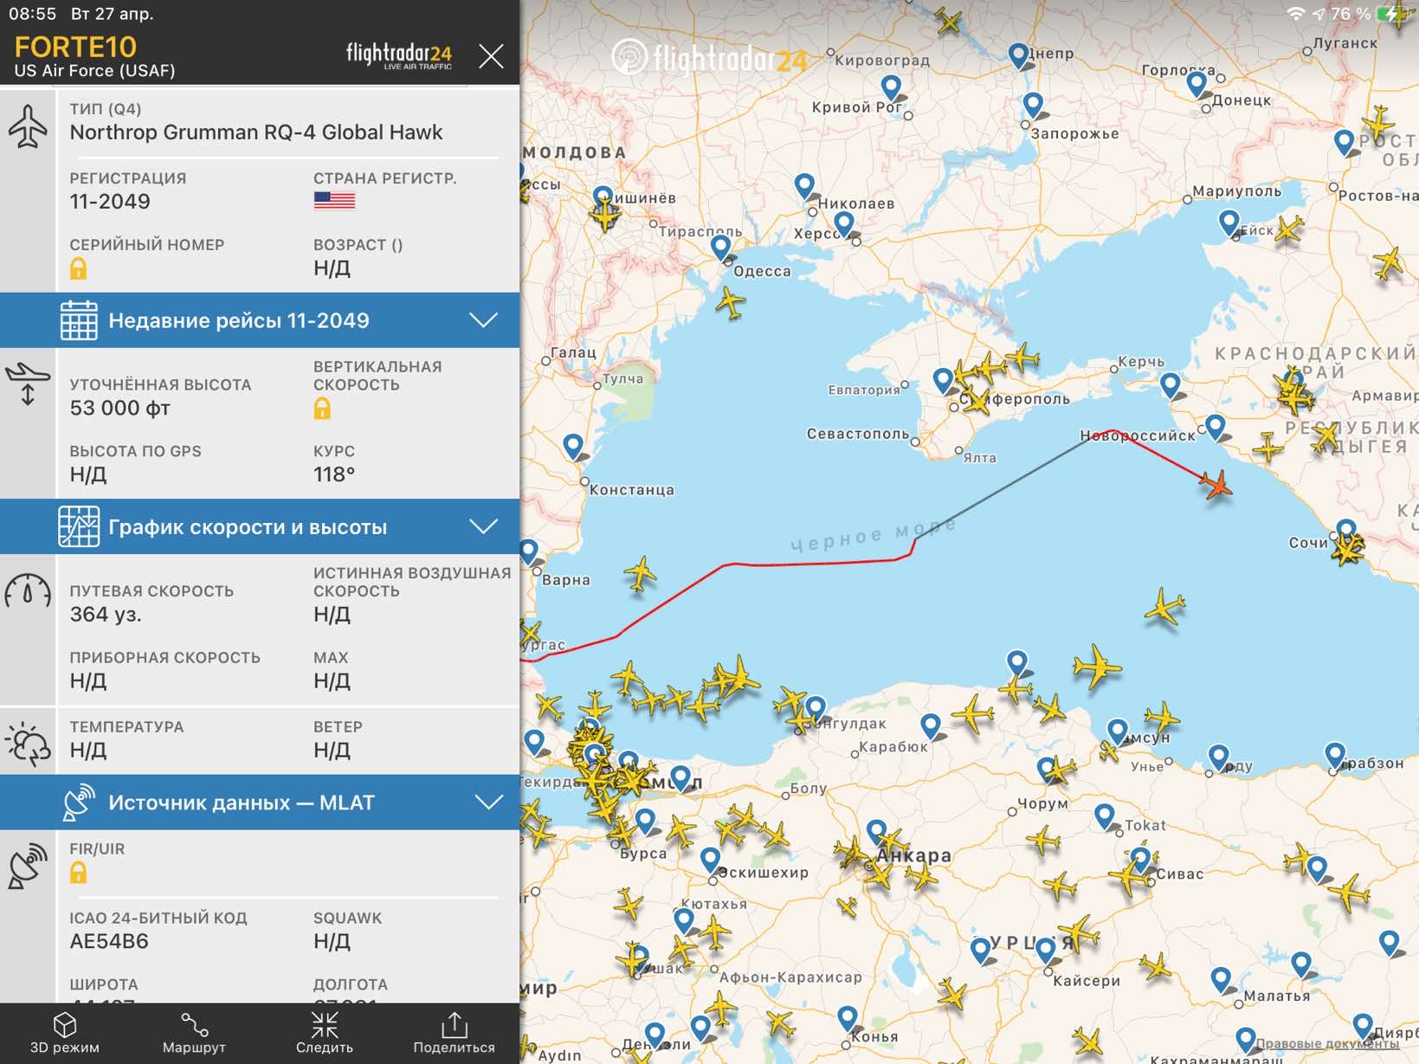Tap the airport pin near Констанца
The height and width of the screenshot is (1064, 1419).
click(x=573, y=447)
